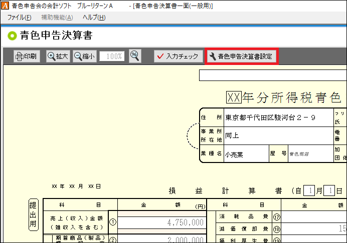
Task: Open the ヘルプ(H) menu
Action: (x=94, y=17)
